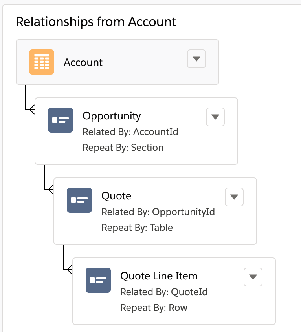
Task: Click the Repeat By: Section text
Action: (123, 148)
